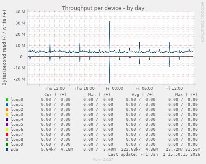206x164 pixels.
Task: Click the 10 M y-axis label
Action: tap(20, 46)
